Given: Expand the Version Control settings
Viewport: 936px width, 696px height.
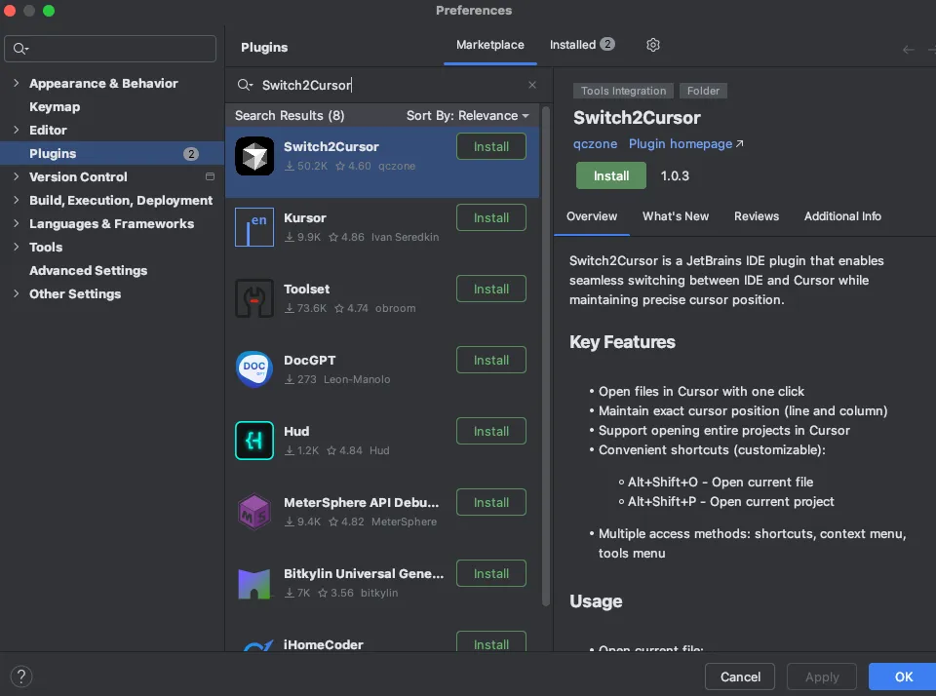Looking at the screenshot, I should (16, 177).
